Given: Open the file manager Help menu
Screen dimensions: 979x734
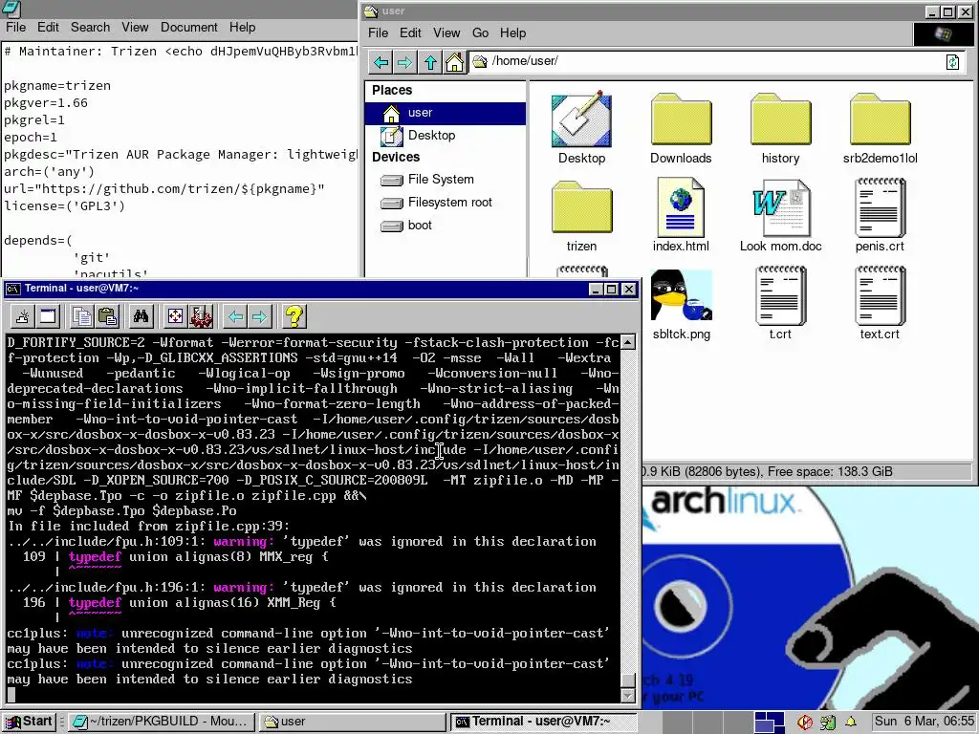Looking at the screenshot, I should point(512,33).
